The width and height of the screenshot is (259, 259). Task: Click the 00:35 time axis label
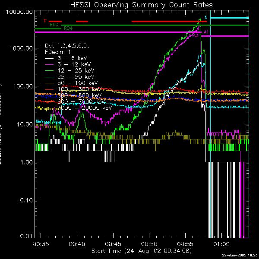(41, 244)
